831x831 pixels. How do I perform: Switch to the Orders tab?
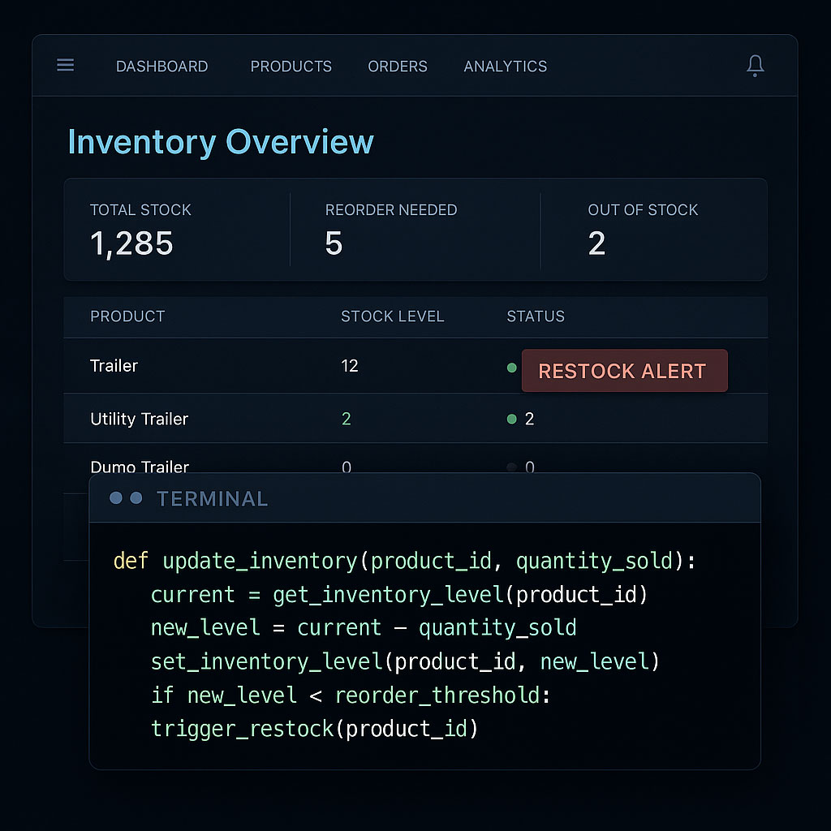(x=398, y=67)
